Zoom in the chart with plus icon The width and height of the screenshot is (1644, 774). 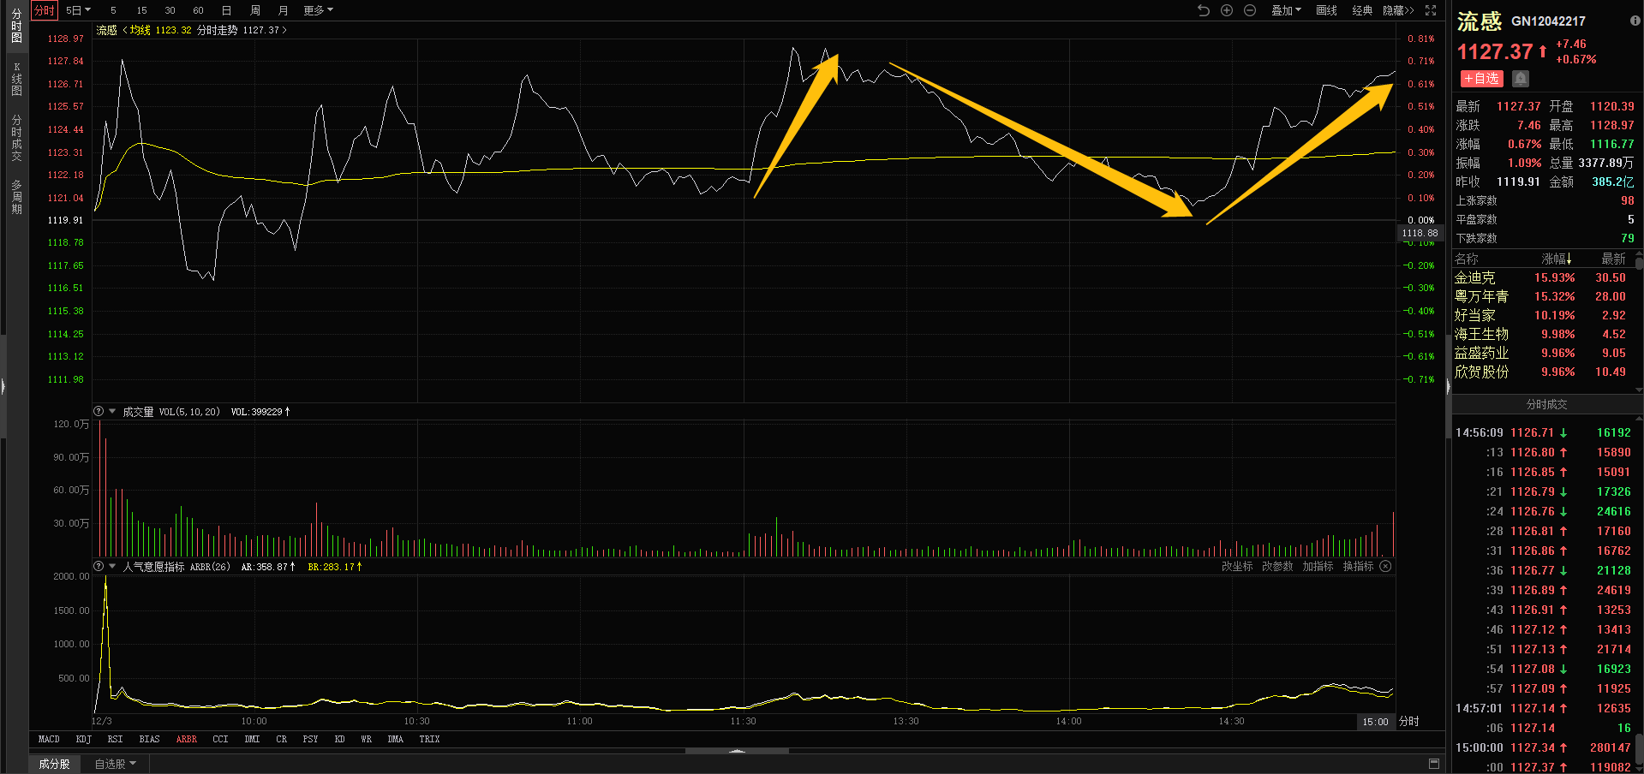[1227, 10]
